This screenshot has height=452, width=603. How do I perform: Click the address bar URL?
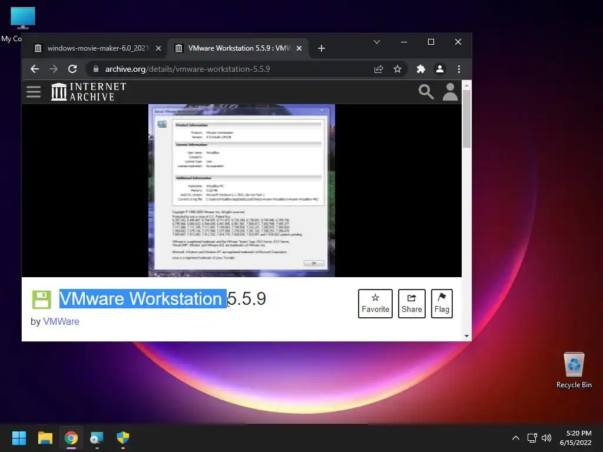tap(188, 69)
